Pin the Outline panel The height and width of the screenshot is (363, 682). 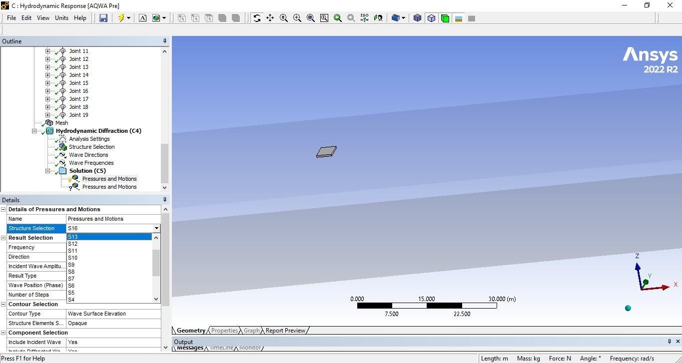[x=165, y=41]
